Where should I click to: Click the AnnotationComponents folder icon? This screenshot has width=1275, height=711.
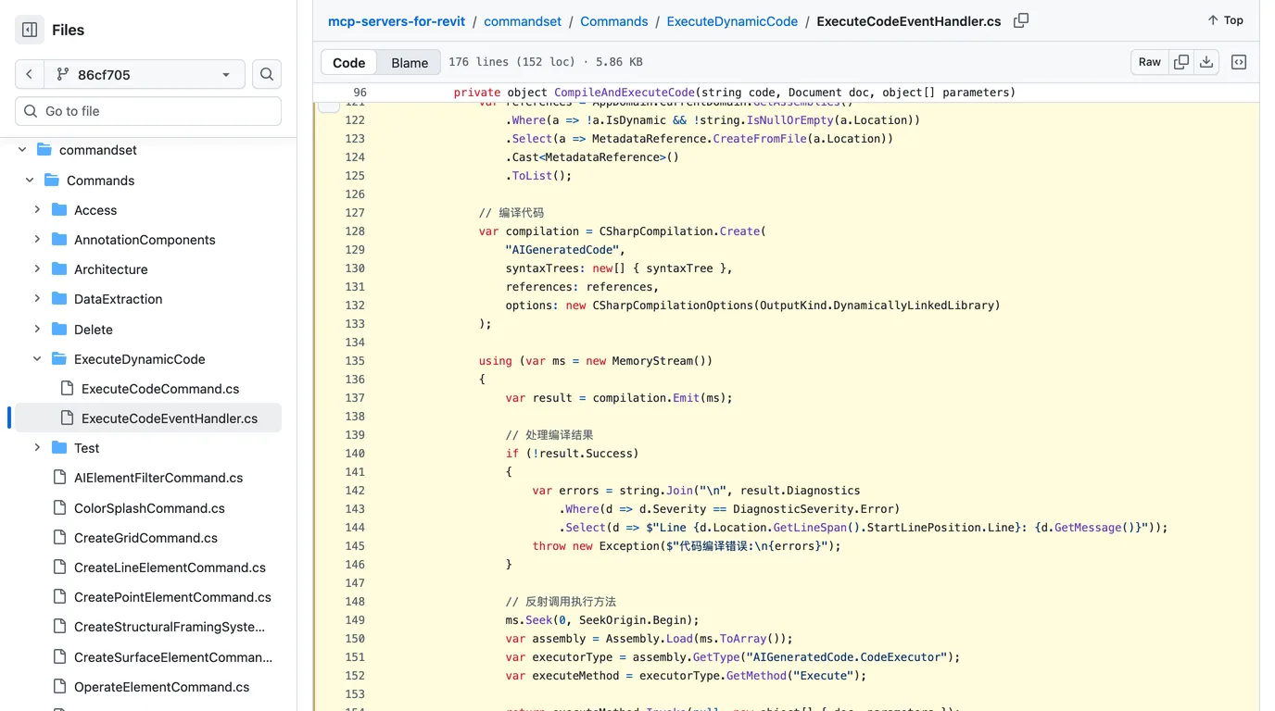tap(59, 240)
